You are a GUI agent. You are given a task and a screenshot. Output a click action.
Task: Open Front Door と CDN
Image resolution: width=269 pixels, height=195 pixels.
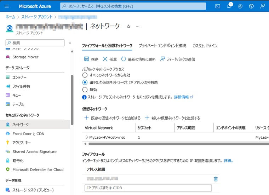point(28,134)
